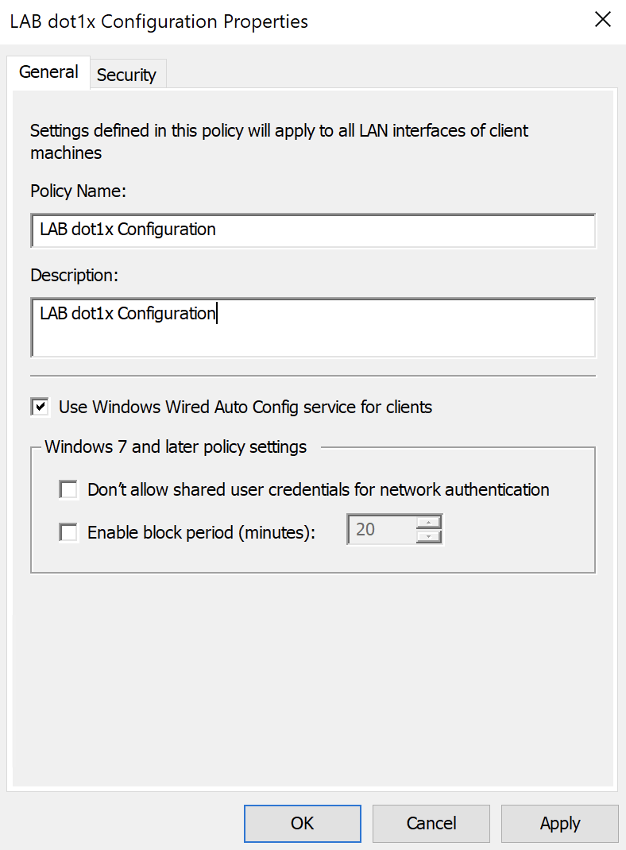Screen dimensions: 626x850
Task: Enable Don't allow shared user credentials checkbox
Action: coord(69,489)
